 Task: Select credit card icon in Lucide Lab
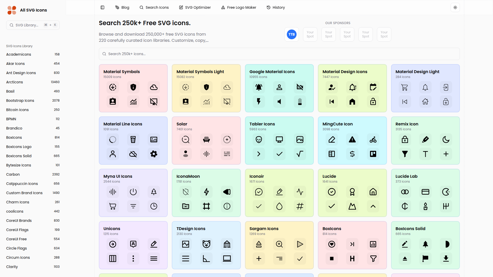[425, 192]
